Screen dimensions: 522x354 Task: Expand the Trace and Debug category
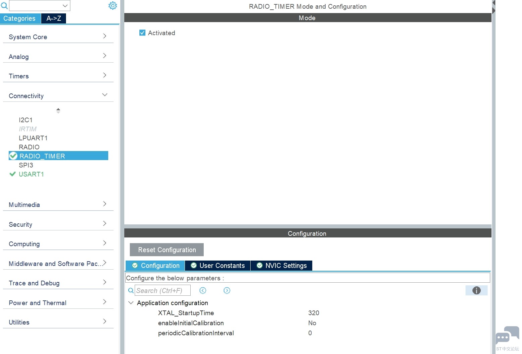pyautogui.click(x=58, y=283)
